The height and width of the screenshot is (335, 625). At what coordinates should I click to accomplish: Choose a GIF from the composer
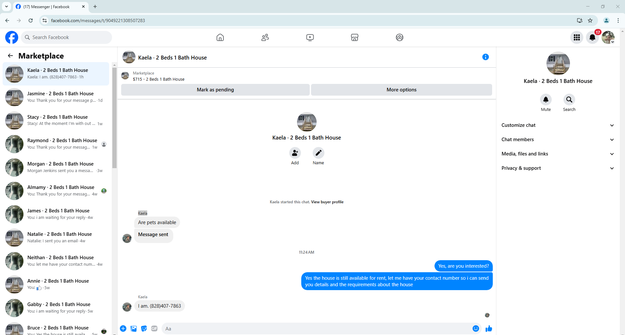coord(154,328)
